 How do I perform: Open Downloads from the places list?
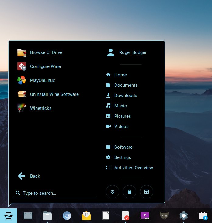(x=125, y=96)
